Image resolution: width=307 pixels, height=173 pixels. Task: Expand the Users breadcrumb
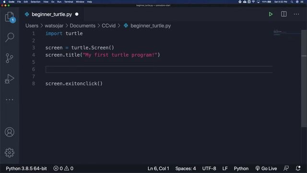click(x=32, y=25)
